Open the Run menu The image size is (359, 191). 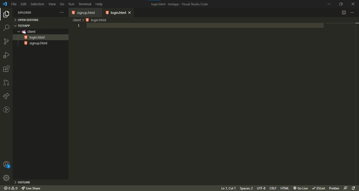(x=71, y=4)
